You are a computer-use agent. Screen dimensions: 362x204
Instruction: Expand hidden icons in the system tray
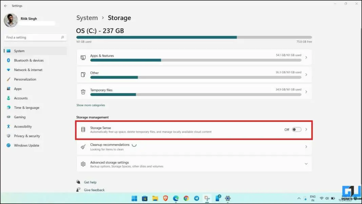coord(299,198)
